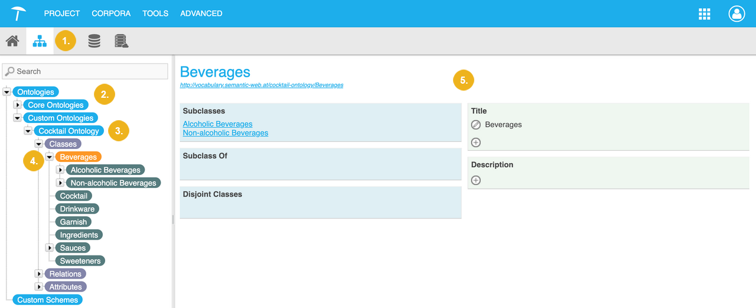Expand the Core Ontologies node
Image resolution: width=756 pixels, height=308 pixels.
point(18,105)
